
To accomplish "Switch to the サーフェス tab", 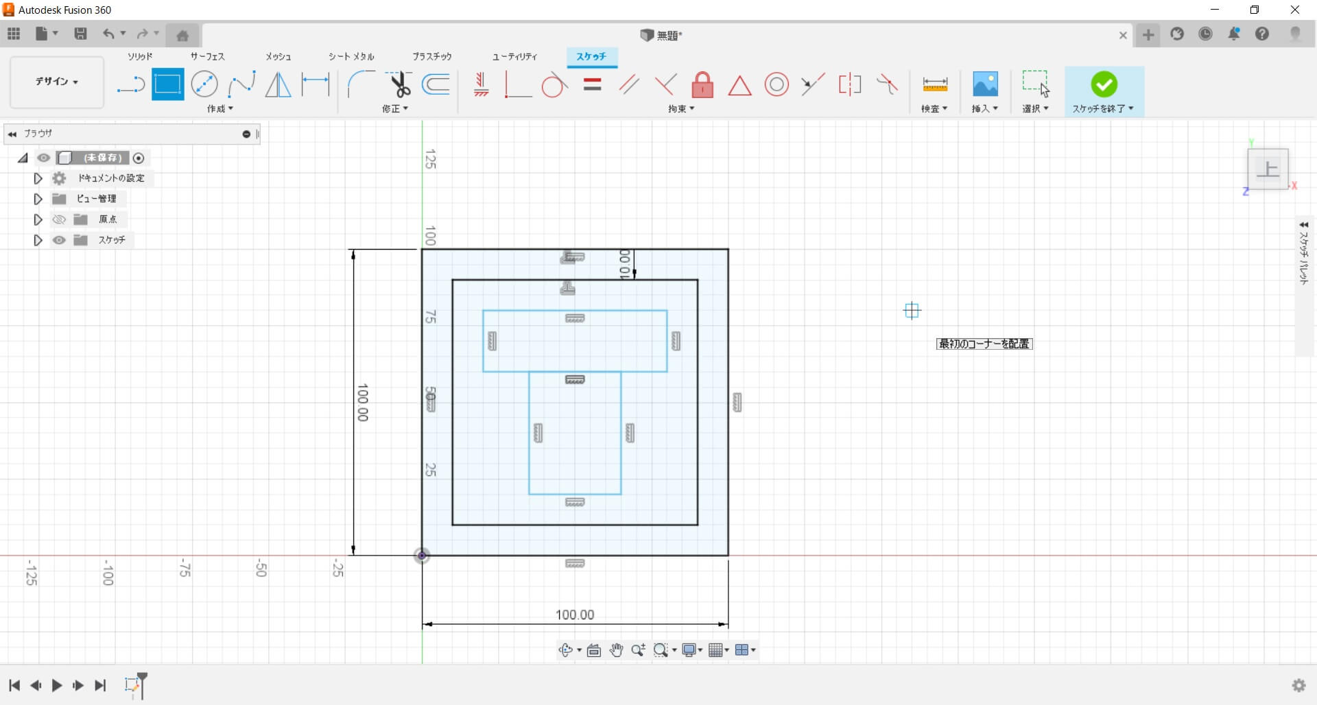I will [207, 56].
